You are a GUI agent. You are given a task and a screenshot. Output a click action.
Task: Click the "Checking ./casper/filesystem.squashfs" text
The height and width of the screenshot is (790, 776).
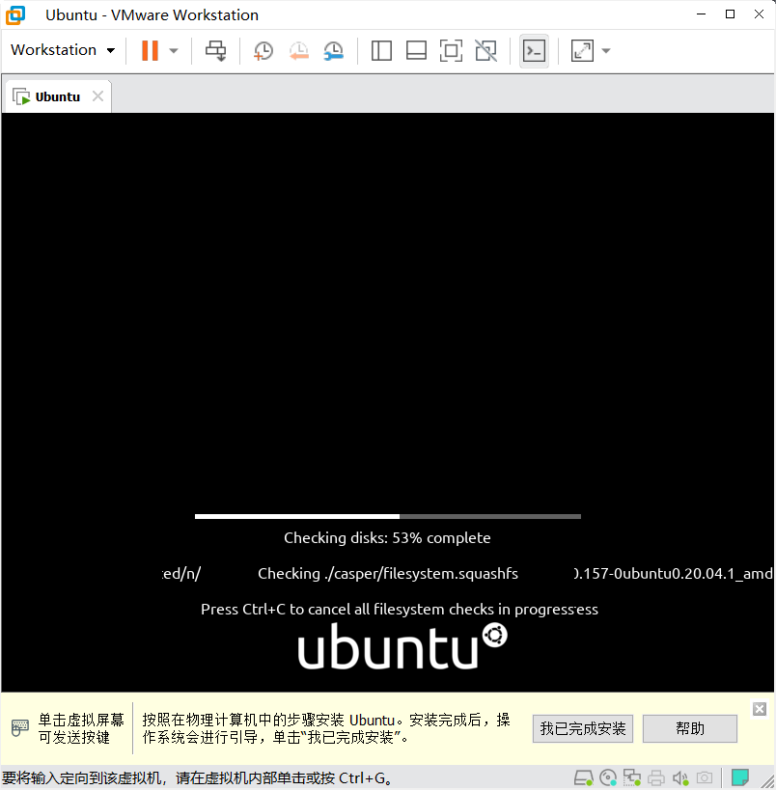coord(388,574)
